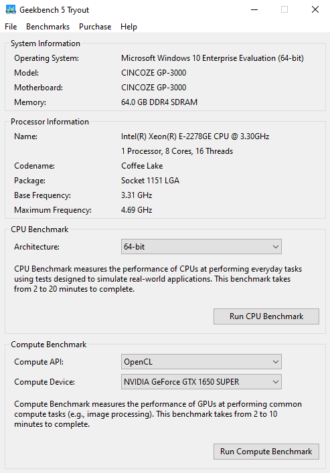Expand the Compute Device GTX 1650 SUPER dropdown

(x=201, y=381)
